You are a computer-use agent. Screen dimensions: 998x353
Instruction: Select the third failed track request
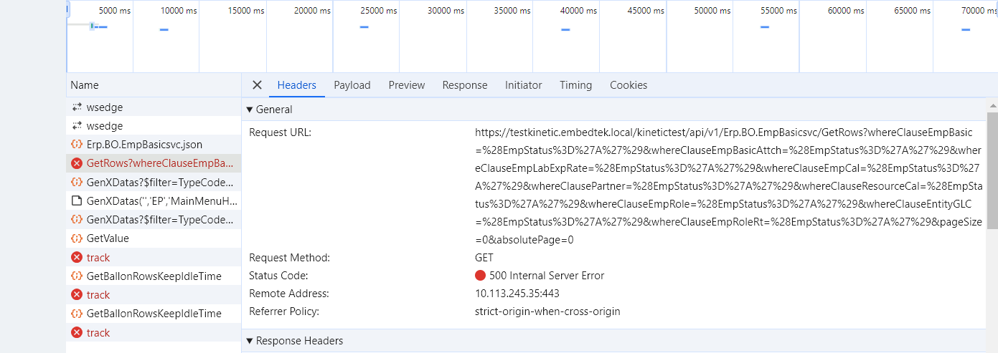coord(154,333)
